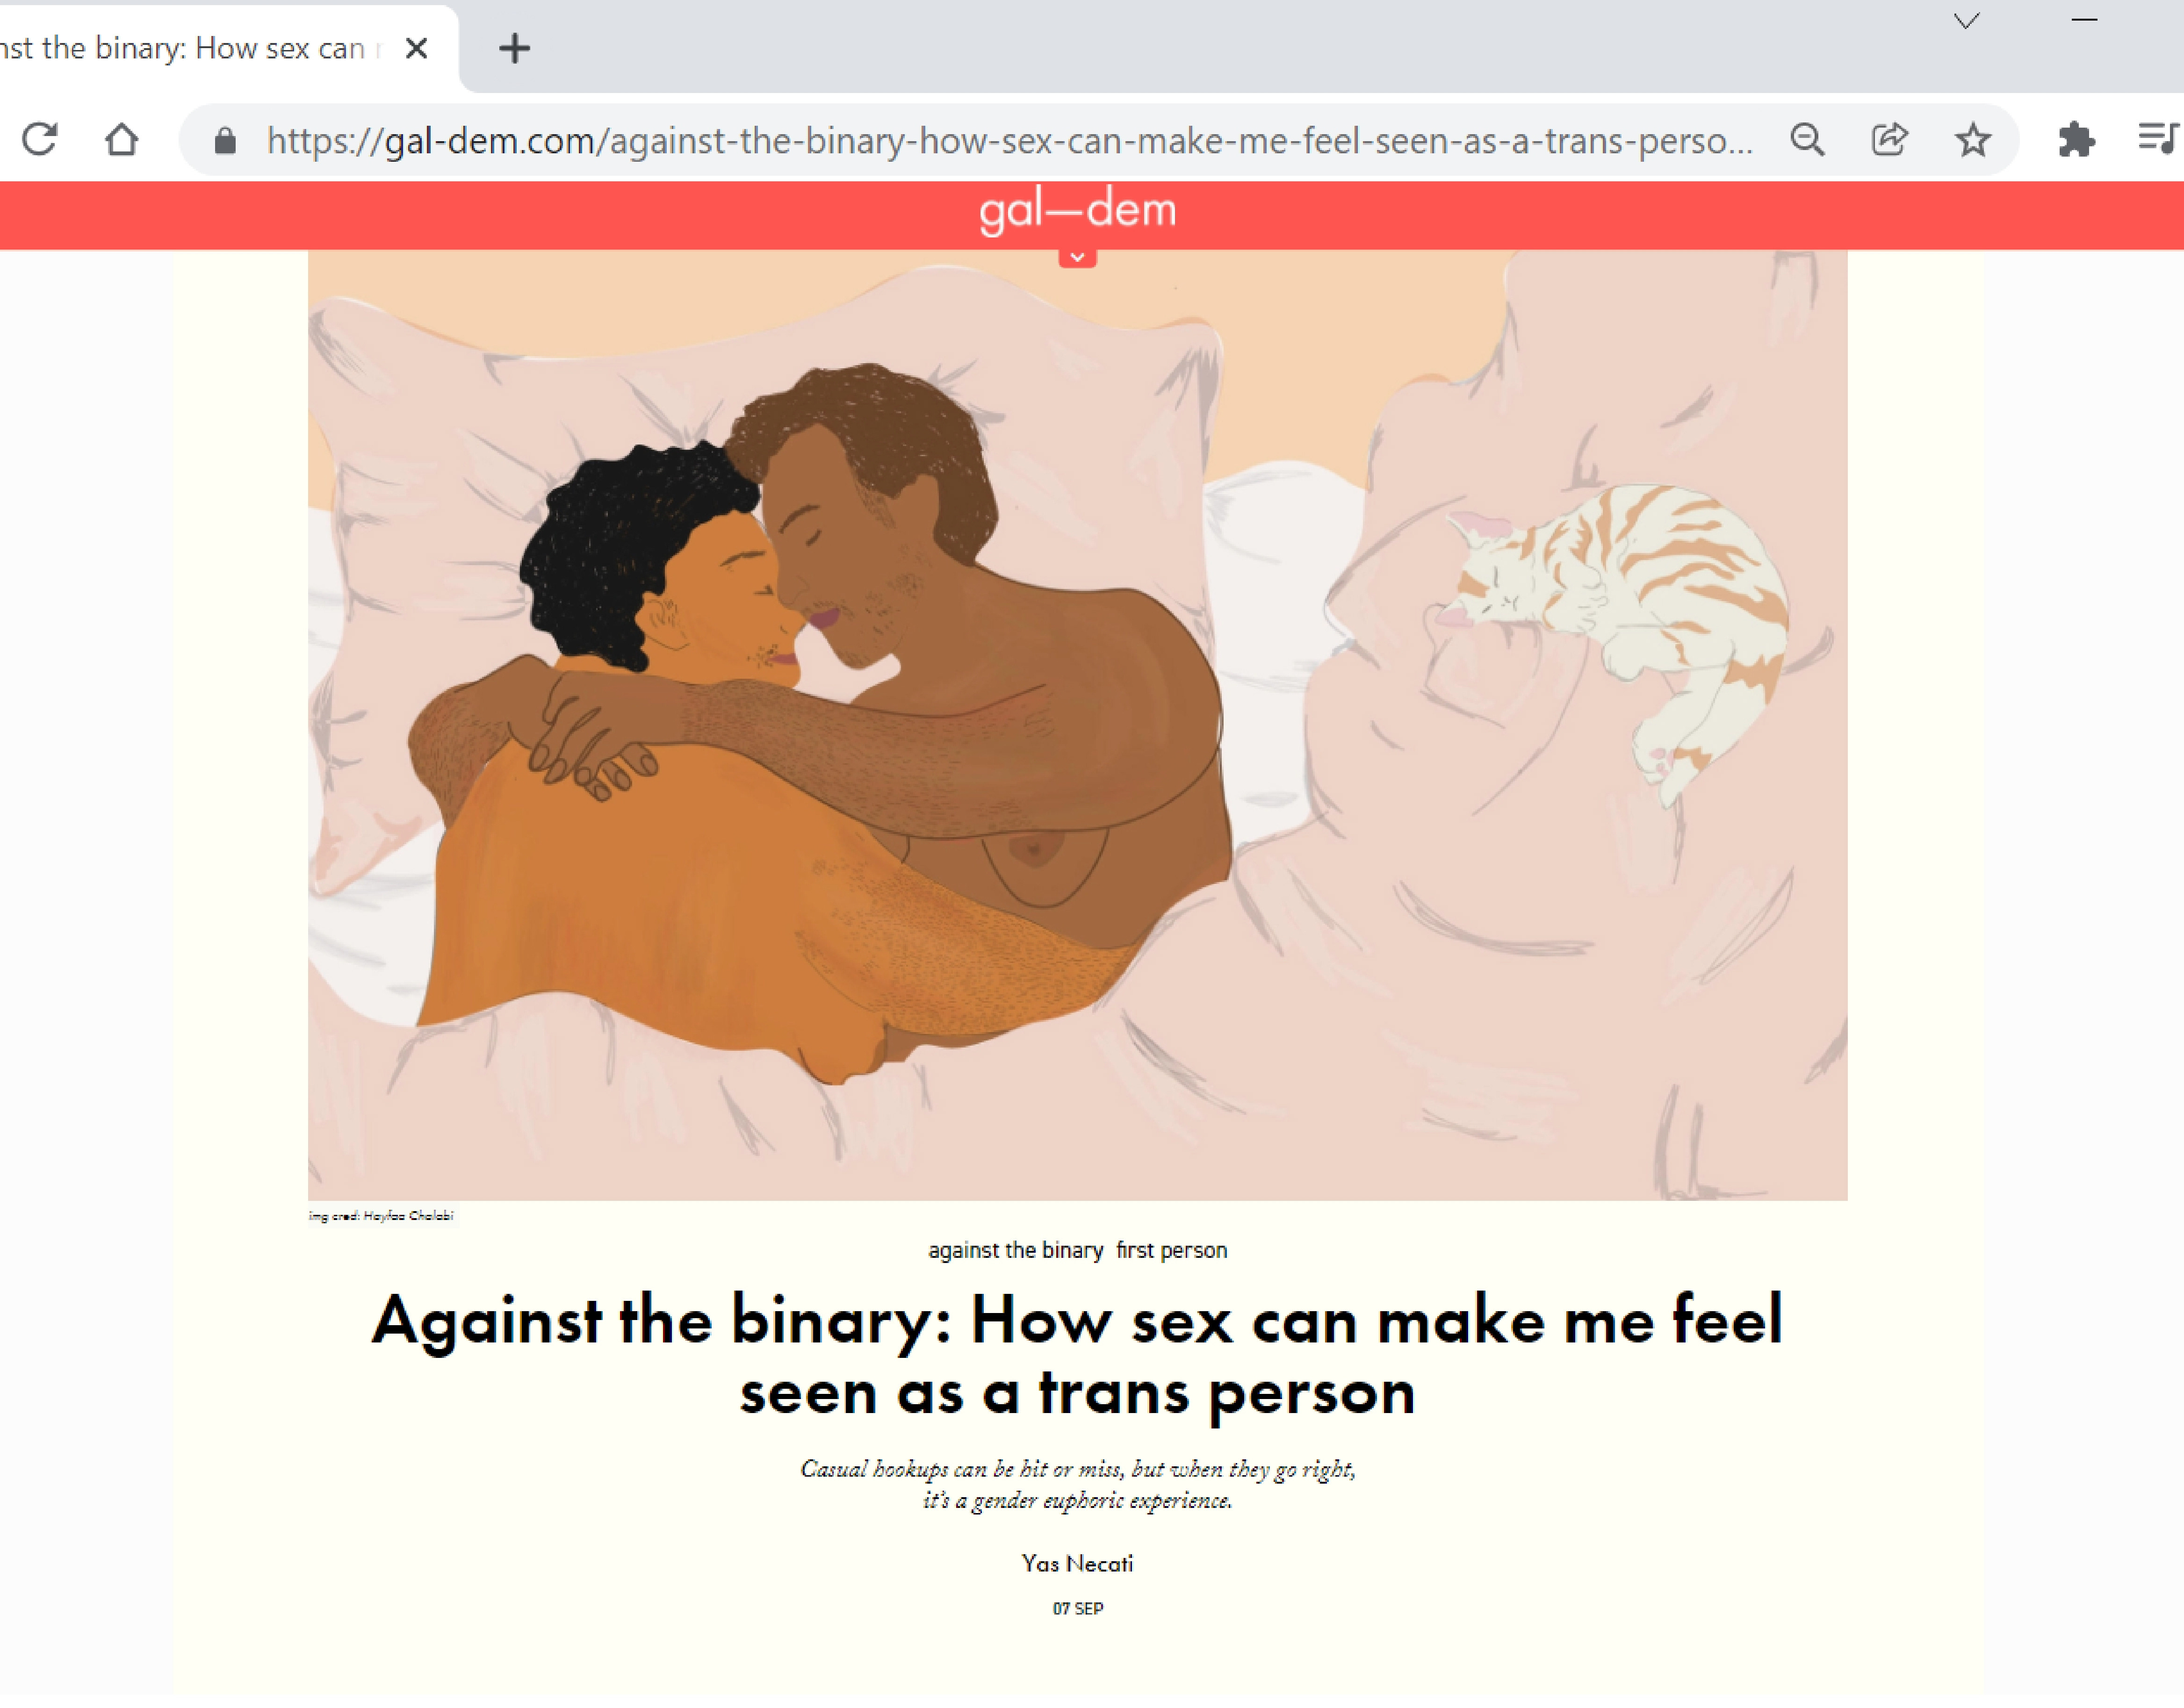This screenshot has height=1708, width=2184.
Task: Open a new tab with plus button
Action: click(515, 48)
